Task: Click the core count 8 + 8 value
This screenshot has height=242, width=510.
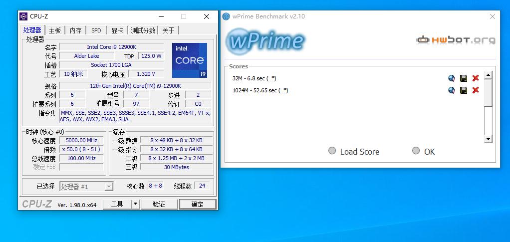Action: [x=155, y=186]
